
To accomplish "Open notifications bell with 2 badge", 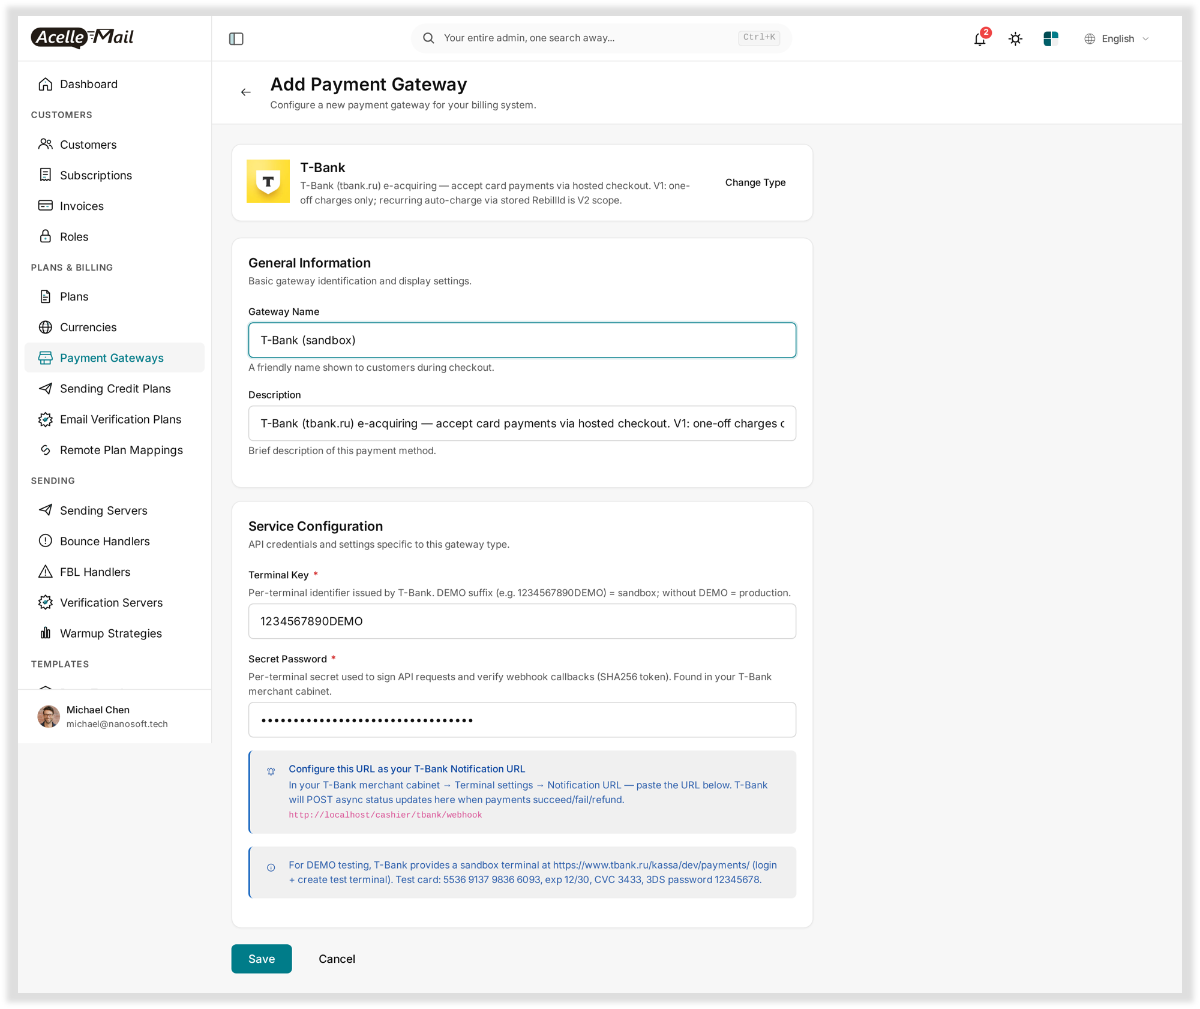I will [980, 38].
